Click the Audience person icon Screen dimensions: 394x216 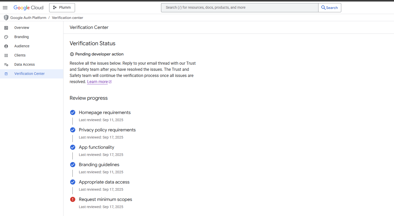6,46
